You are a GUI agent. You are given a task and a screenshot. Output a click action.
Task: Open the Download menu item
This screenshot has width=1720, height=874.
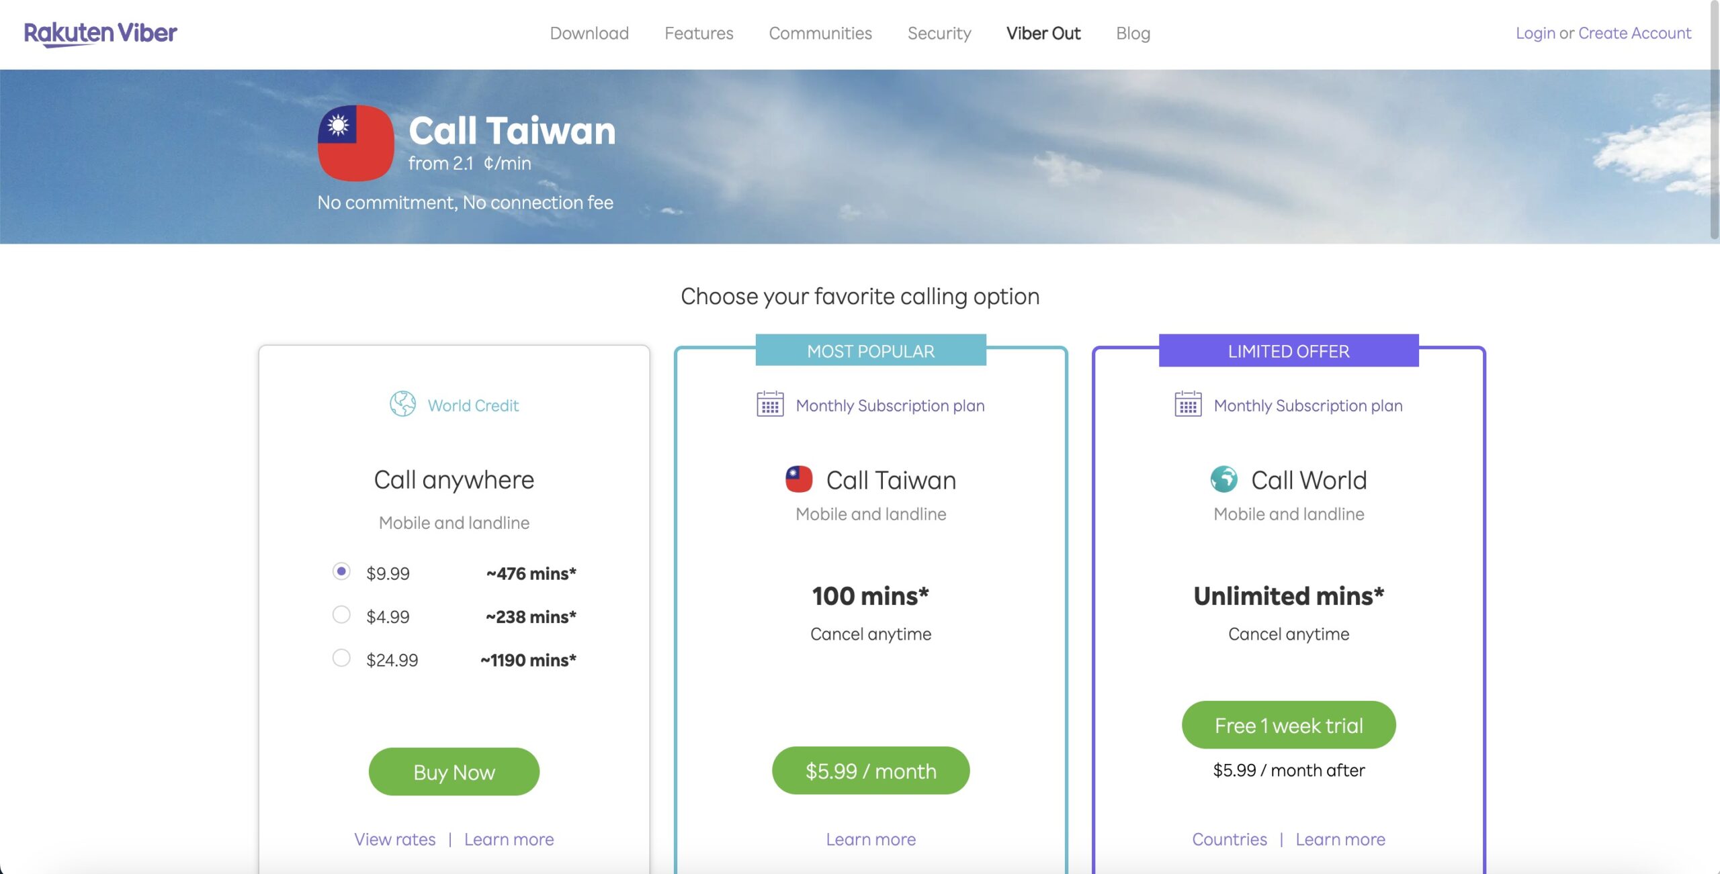click(589, 34)
